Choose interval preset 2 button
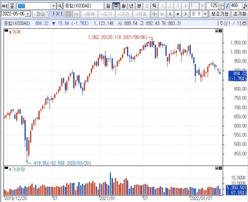This screenshot has width=248, height=202. pos(170,6)
